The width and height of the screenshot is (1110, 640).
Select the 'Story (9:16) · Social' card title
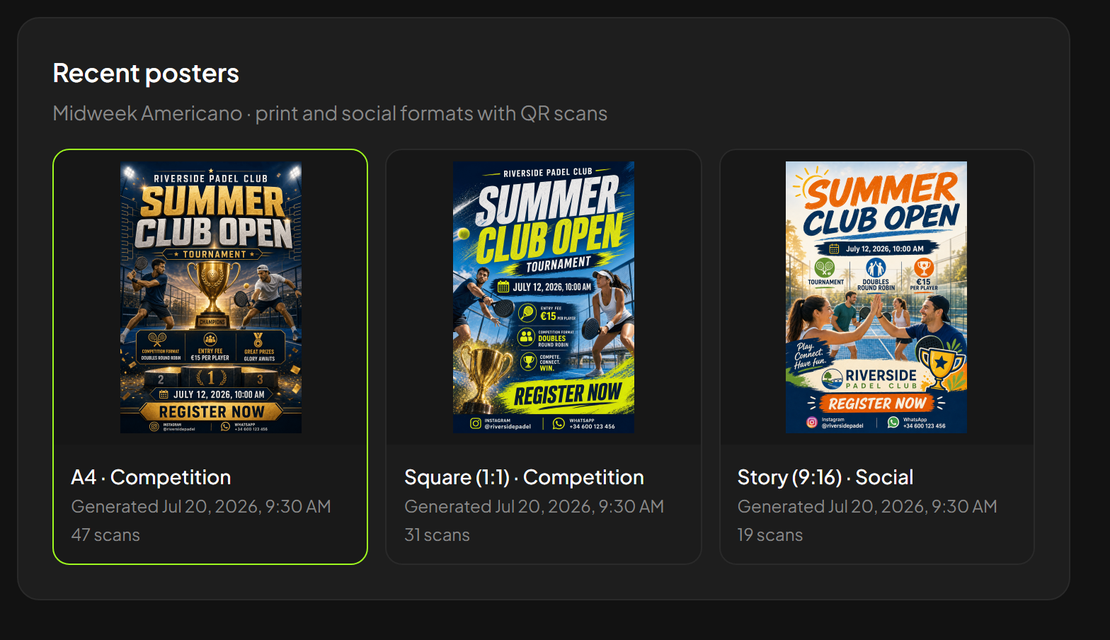click(825, 477)
